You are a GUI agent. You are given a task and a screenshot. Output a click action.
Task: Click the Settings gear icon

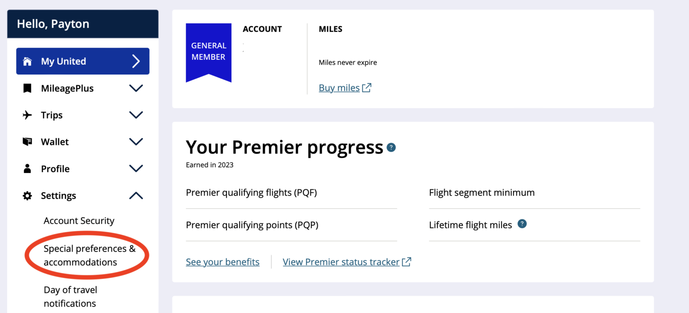pyautogui.click(x=27, y=196)
